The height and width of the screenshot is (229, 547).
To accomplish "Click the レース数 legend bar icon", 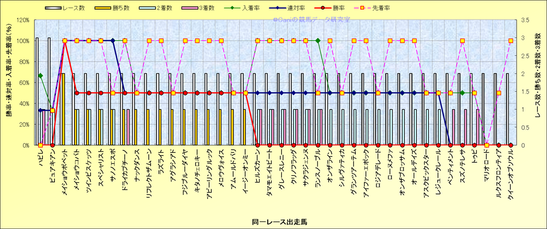I will coord(52,9).
